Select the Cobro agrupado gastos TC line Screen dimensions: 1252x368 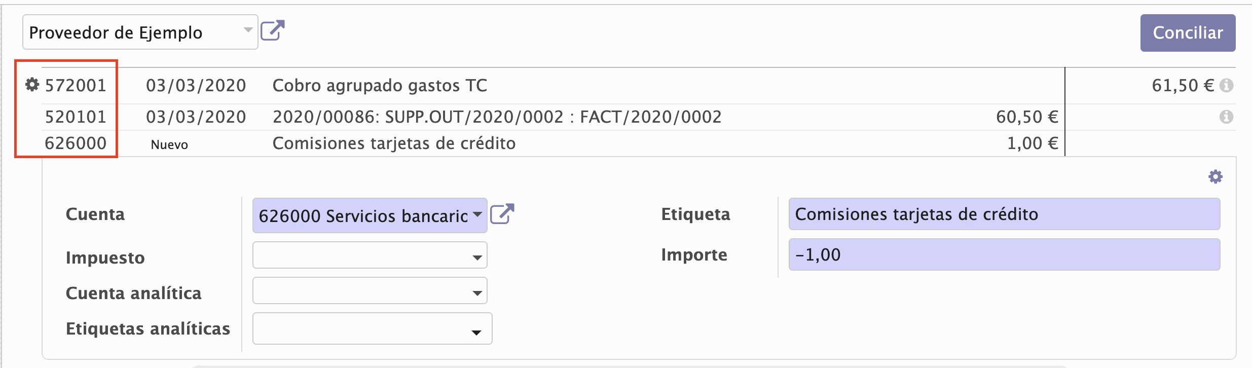380,86
